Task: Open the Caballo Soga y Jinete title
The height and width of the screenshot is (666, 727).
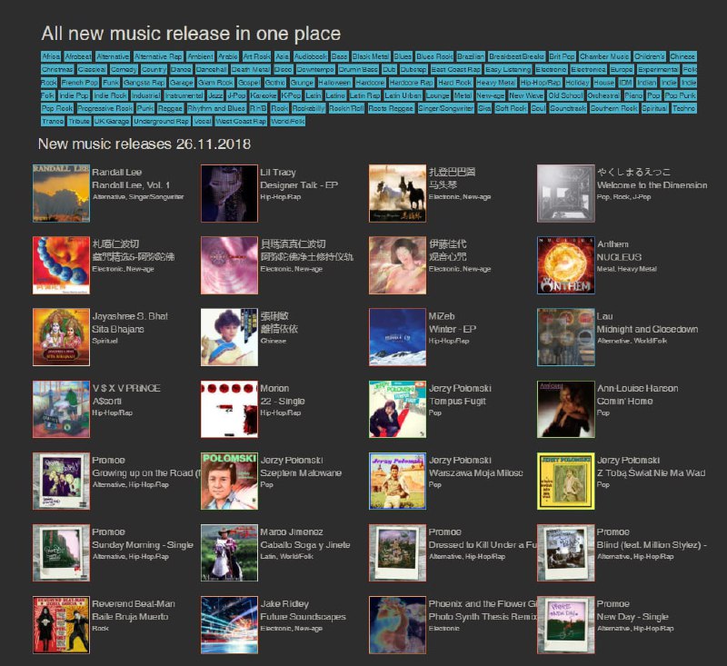Action: pos(305,545)
